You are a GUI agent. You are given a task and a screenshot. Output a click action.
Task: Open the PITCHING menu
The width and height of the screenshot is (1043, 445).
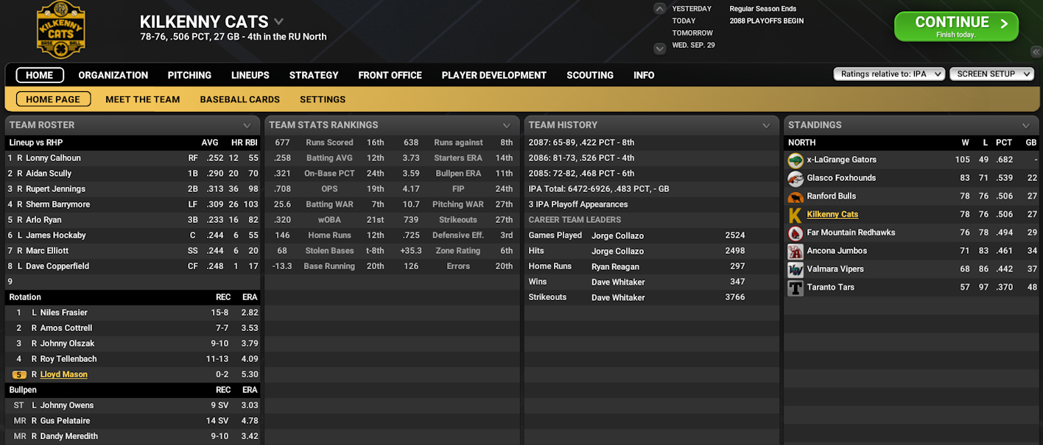189,75
